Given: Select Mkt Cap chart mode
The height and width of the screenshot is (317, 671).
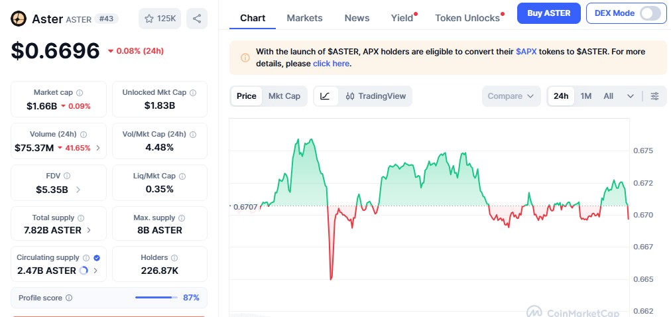Looking at the screenshot, I should 284,95.
